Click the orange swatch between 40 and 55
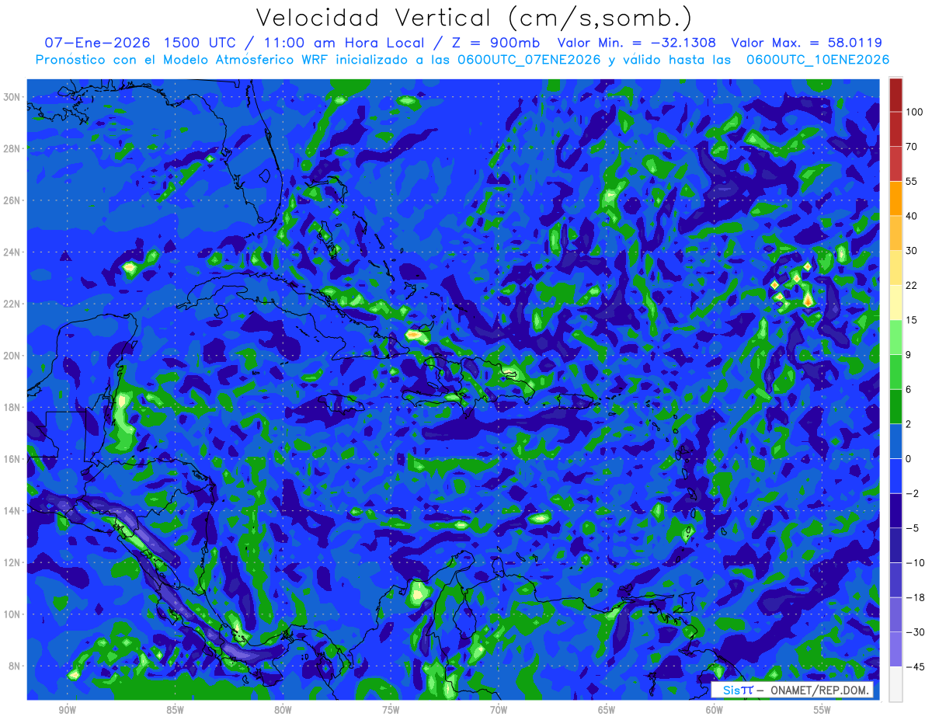 coord(895,198)
